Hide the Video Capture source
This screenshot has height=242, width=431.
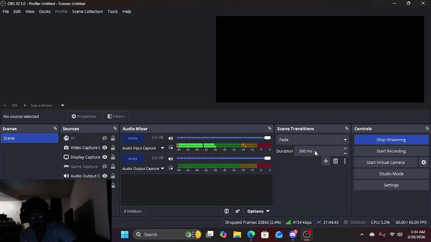pyautogui.click(x=105, y=148)
